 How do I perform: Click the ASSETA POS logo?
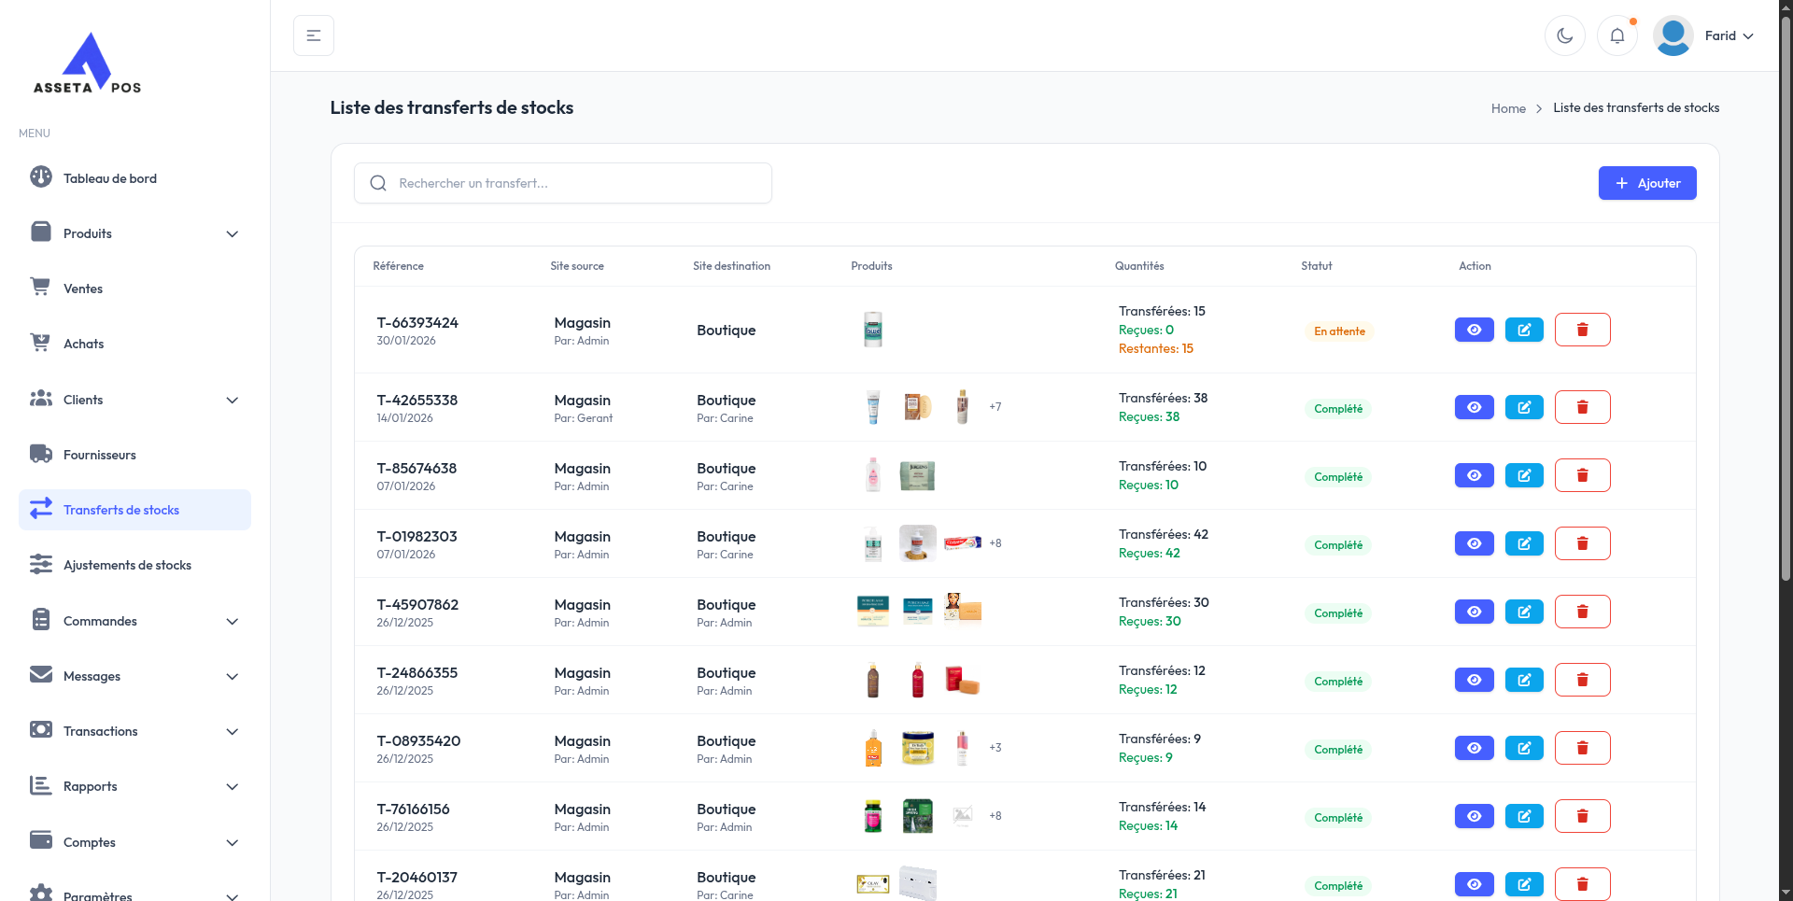point(87,63)
